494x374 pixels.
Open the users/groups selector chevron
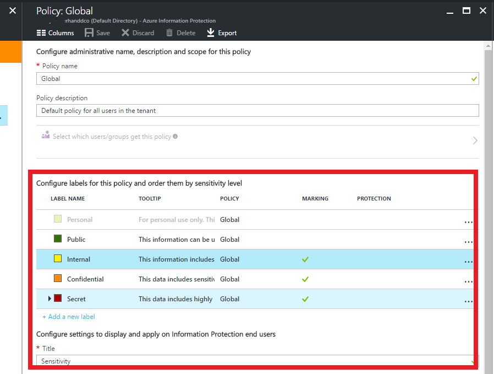point(475,140)
